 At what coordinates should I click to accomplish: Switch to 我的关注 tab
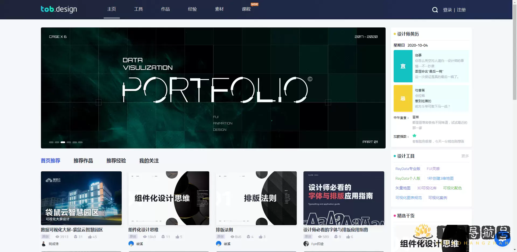coord(149,161)
